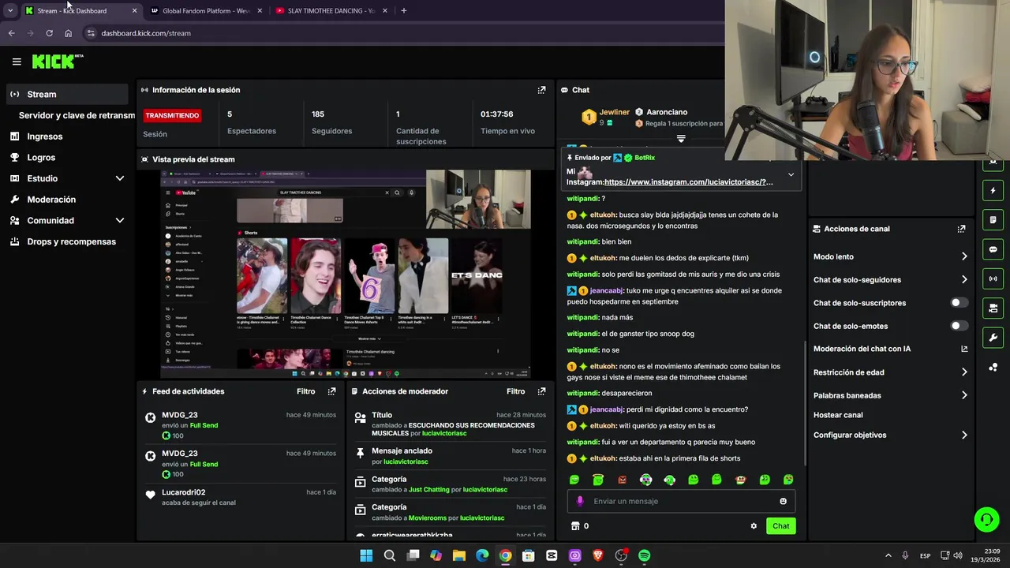Pop out the Acciones de moderador panel
Viewport: 1010px width, 568px height.
coord(541,391)
